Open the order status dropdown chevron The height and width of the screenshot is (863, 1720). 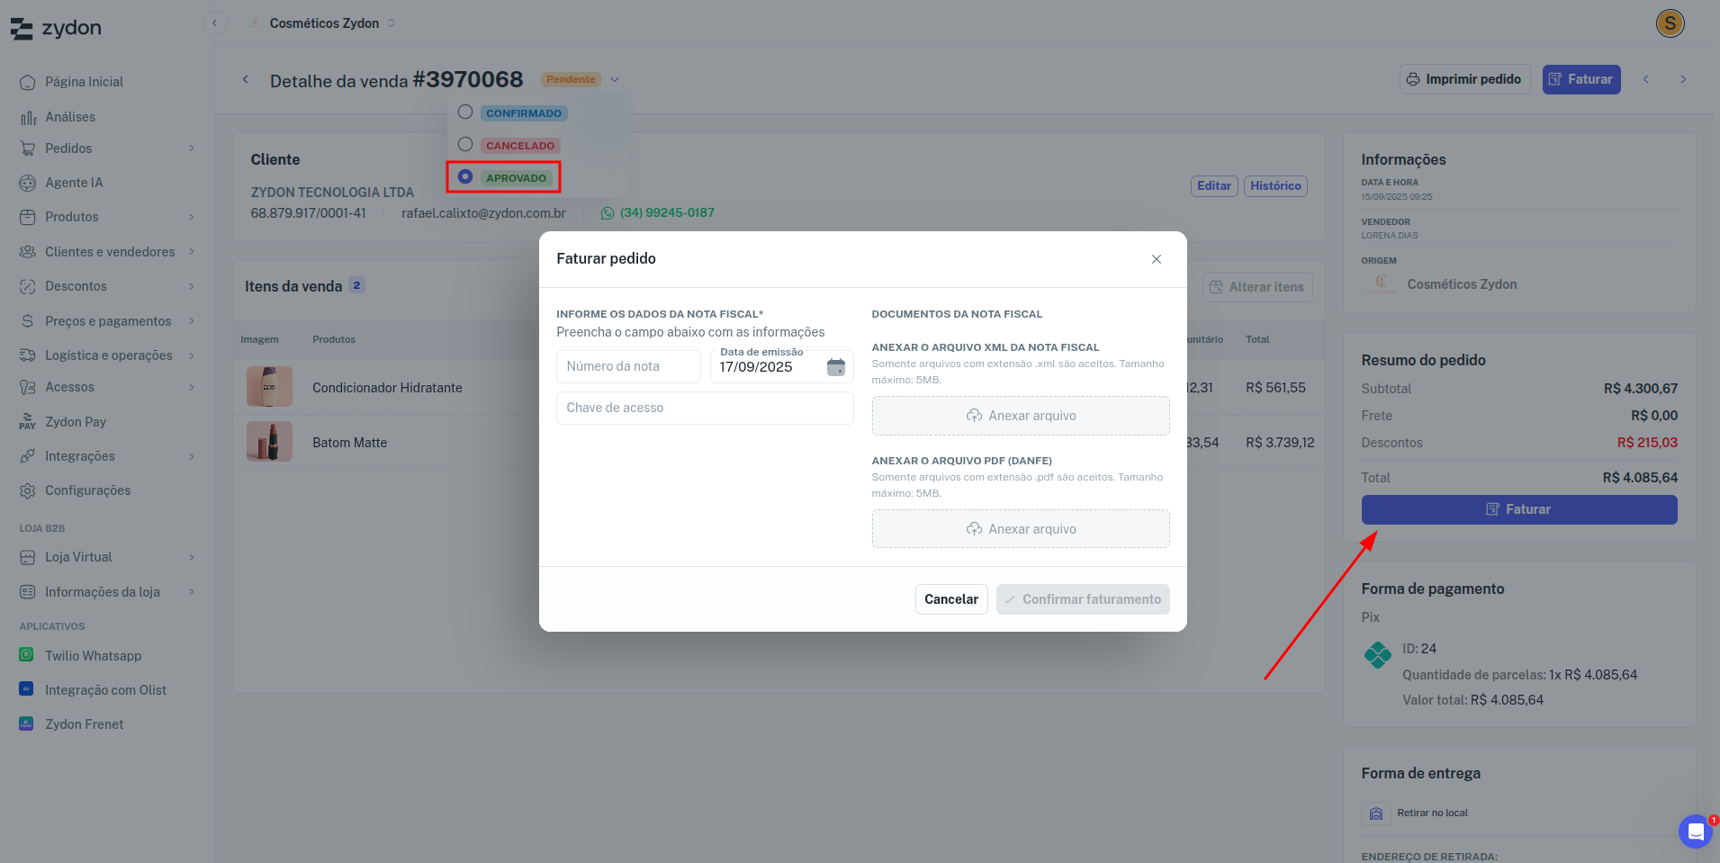pyautogui.click(x=615, y=79)
